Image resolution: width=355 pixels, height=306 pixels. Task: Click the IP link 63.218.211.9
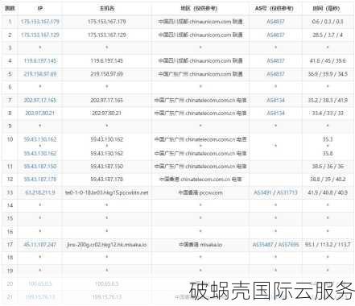pyautogui.click(x=40, y=192)
